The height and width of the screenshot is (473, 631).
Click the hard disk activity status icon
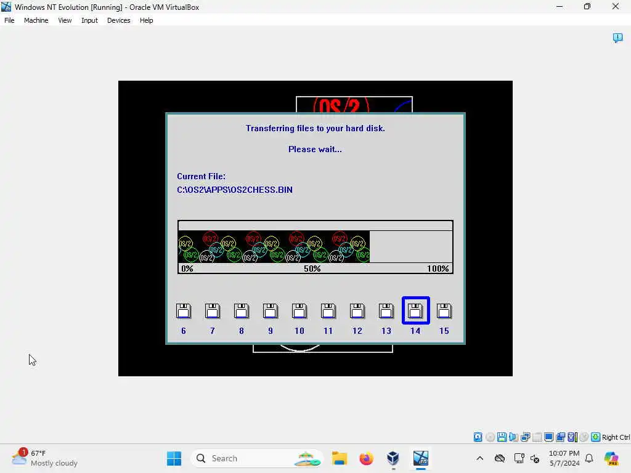(478, 437)
